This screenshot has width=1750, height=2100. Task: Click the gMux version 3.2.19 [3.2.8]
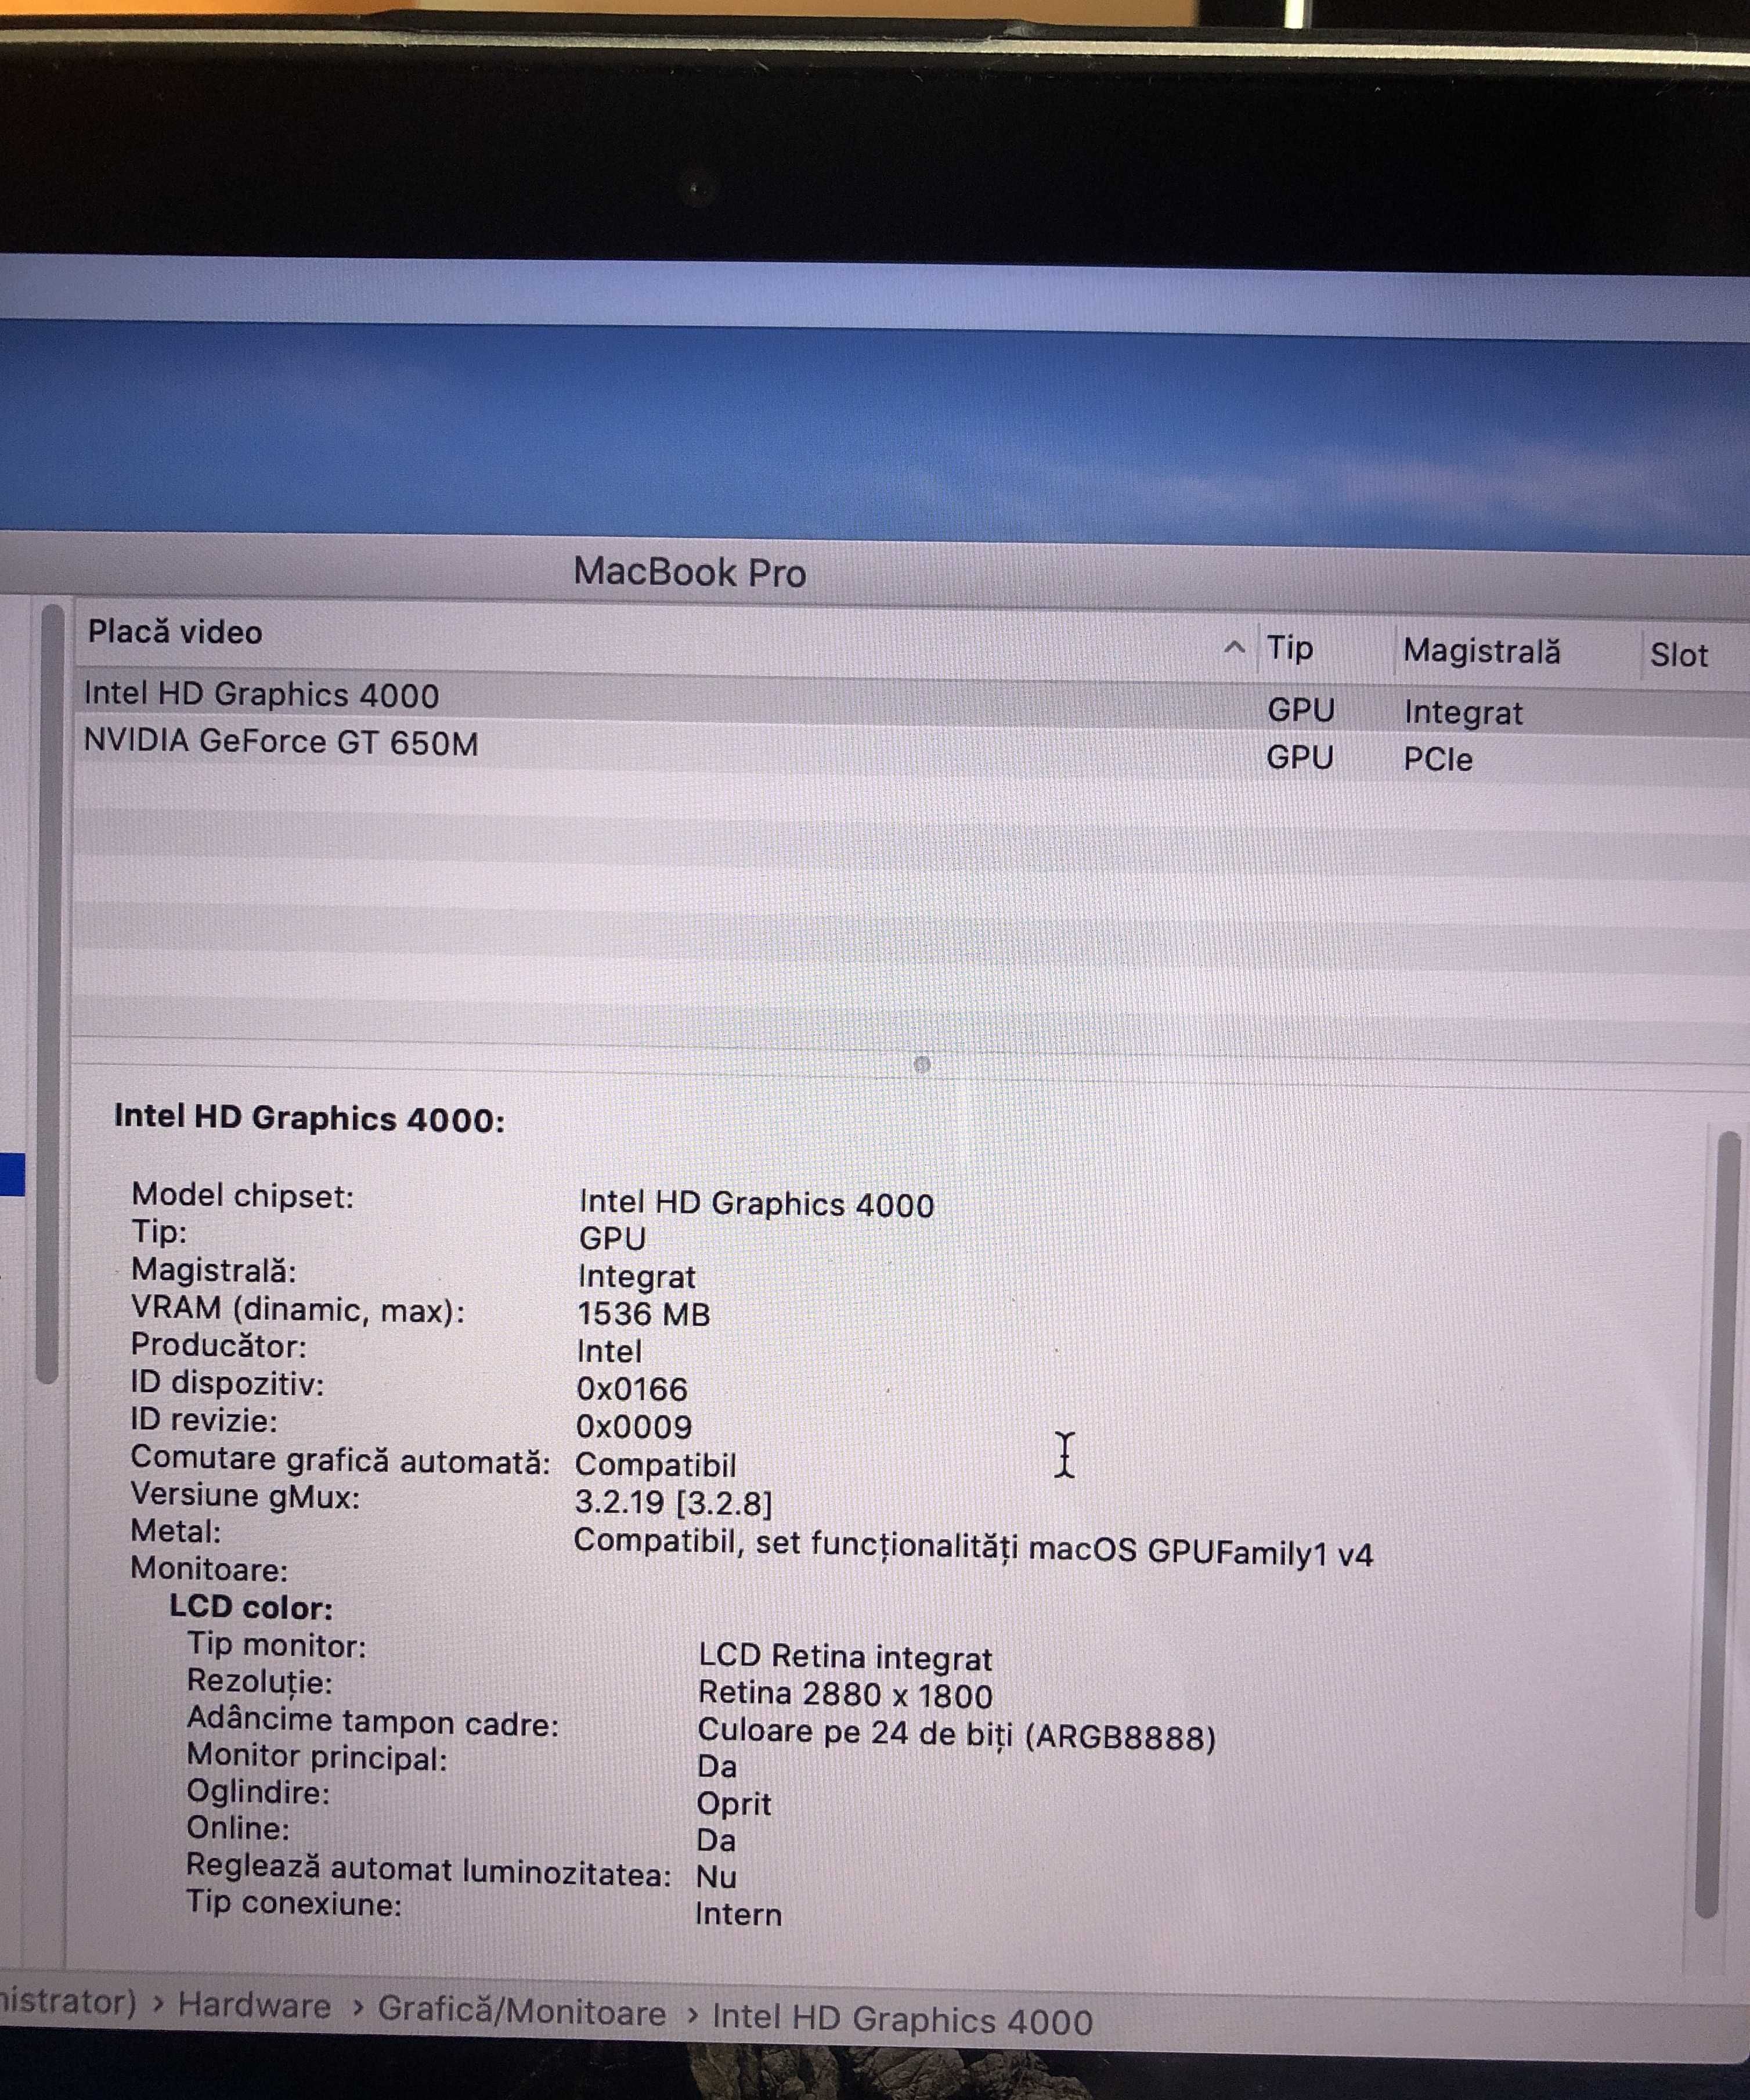point(673,1502)
